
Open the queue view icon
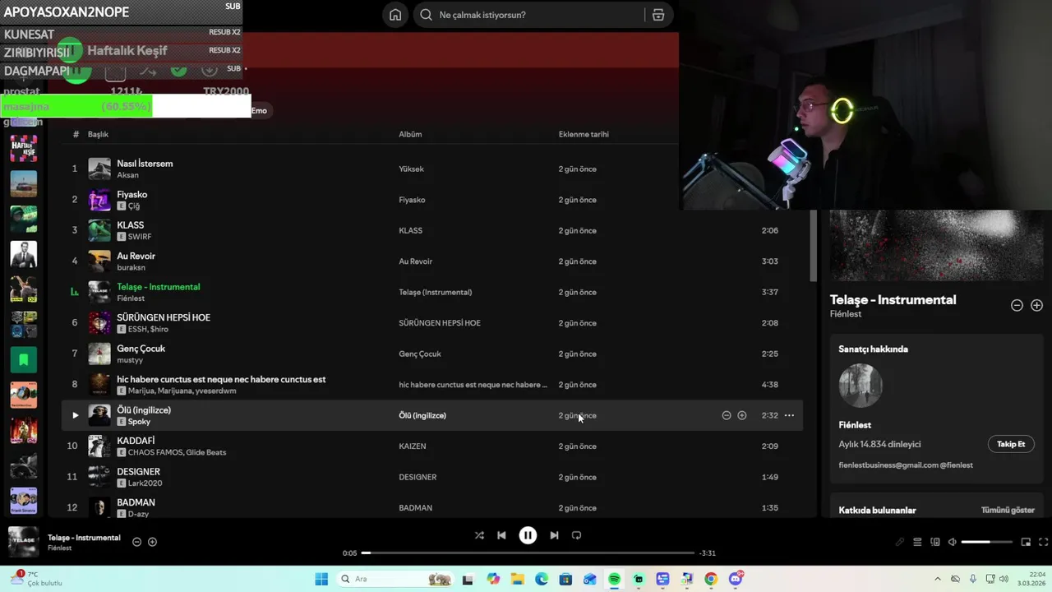pyautogui.click(x=917, y=542)
